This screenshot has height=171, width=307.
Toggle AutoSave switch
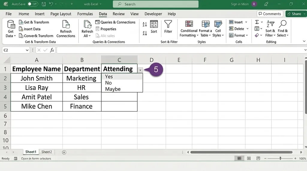[x=33, y=4]
